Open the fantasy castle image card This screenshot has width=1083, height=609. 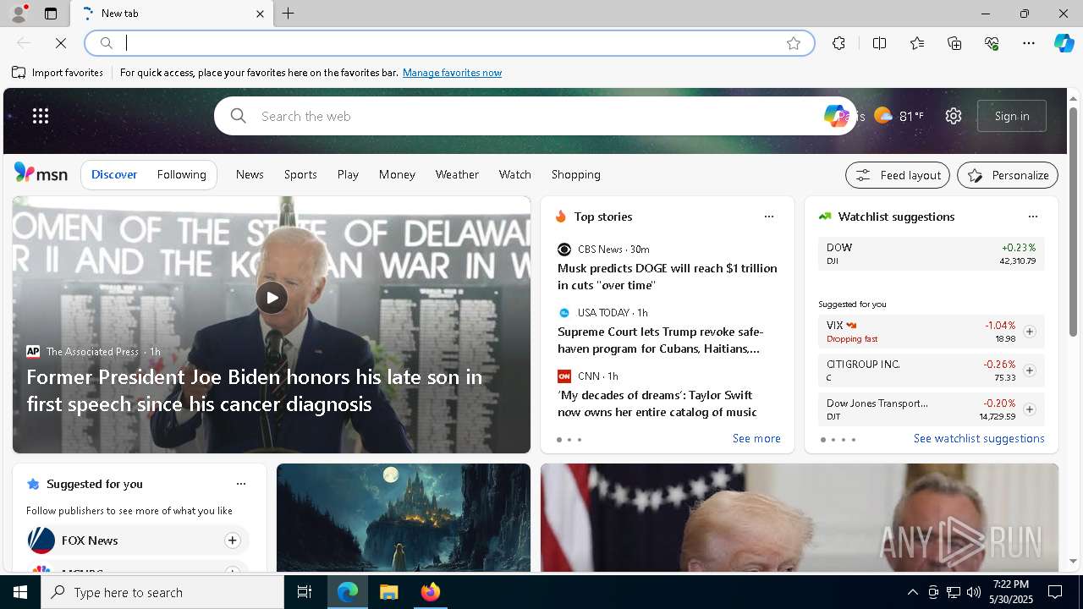click(x=404, y=518)
